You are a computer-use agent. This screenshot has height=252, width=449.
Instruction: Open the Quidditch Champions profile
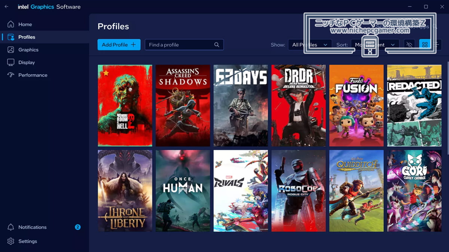tap(356, 191)
